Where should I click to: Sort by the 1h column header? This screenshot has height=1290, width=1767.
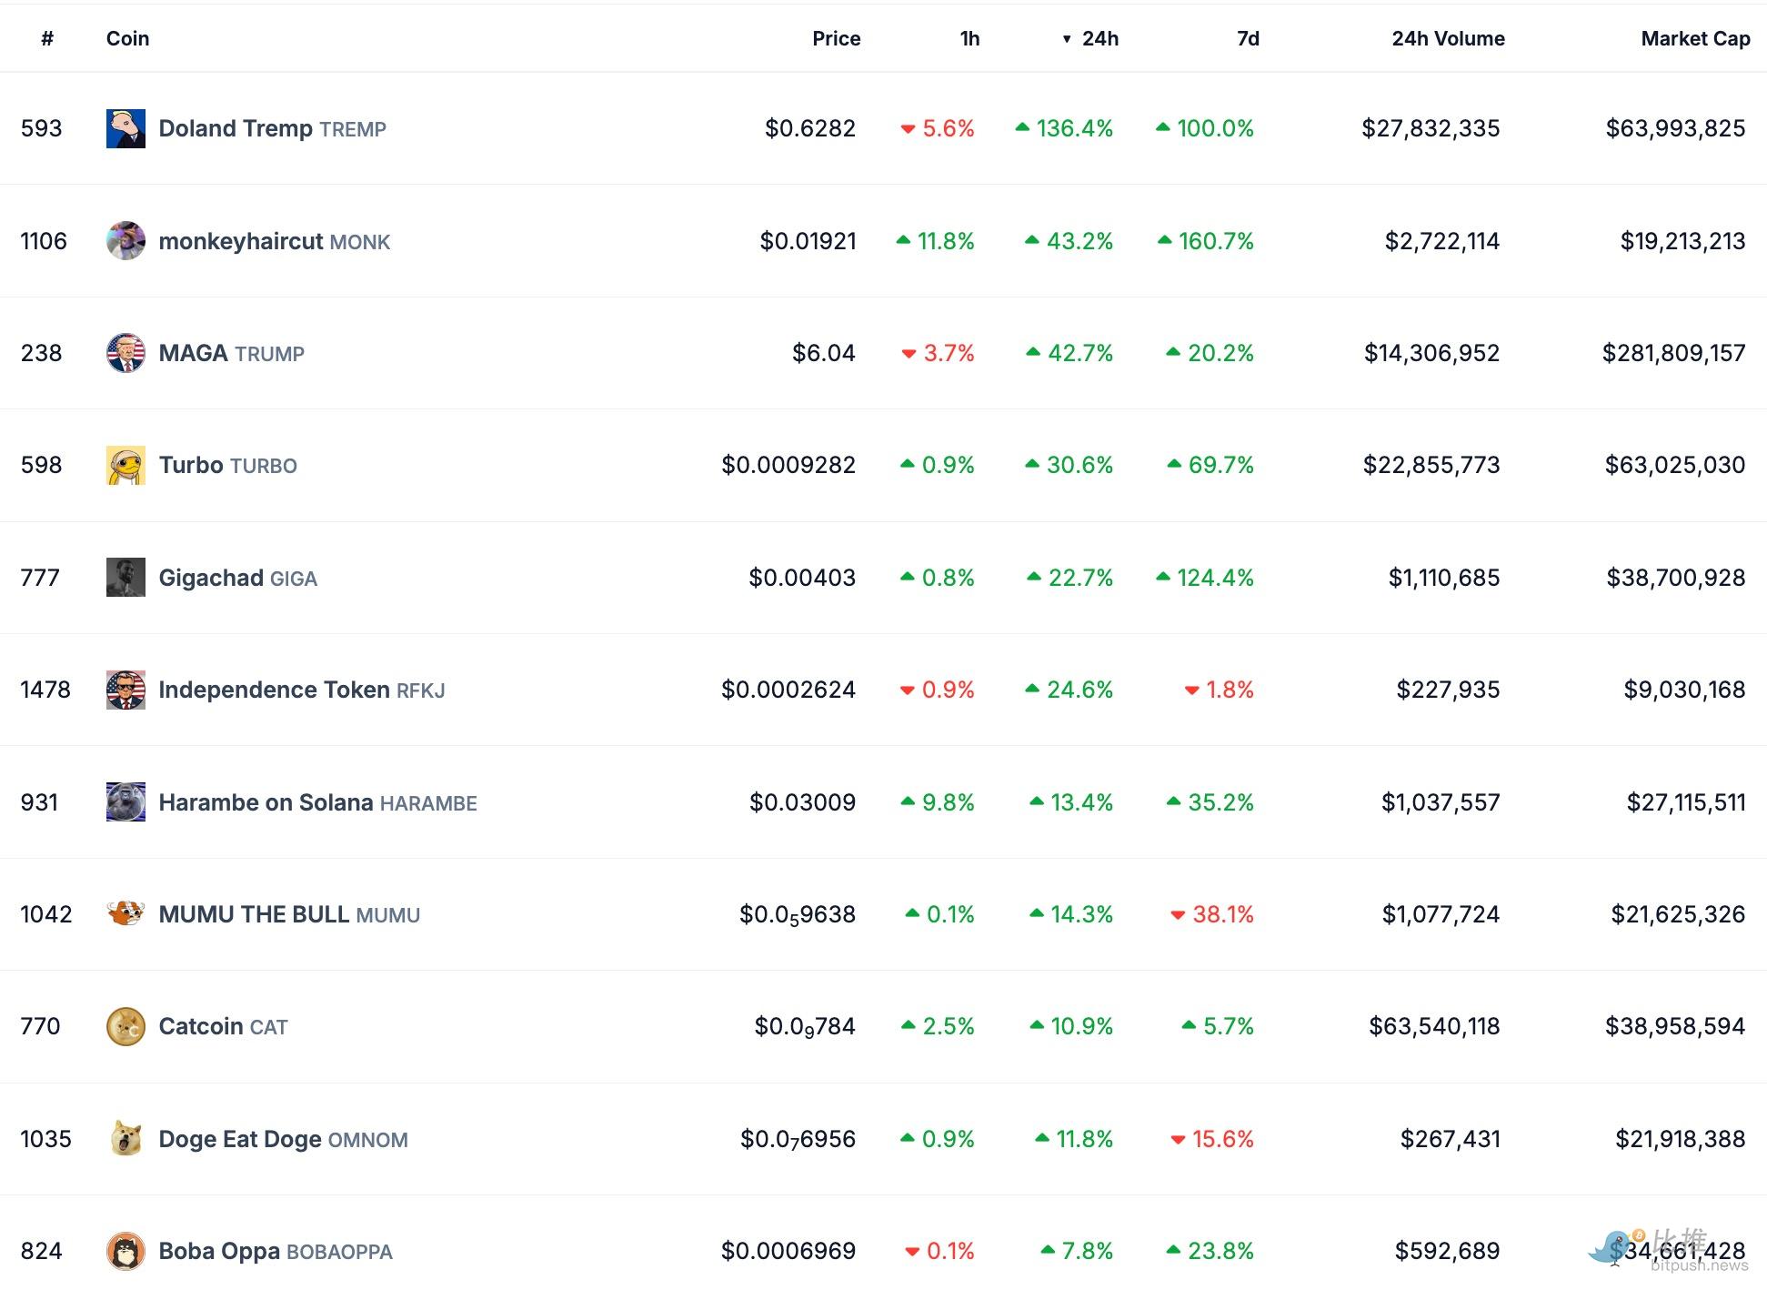pos(969,38)
